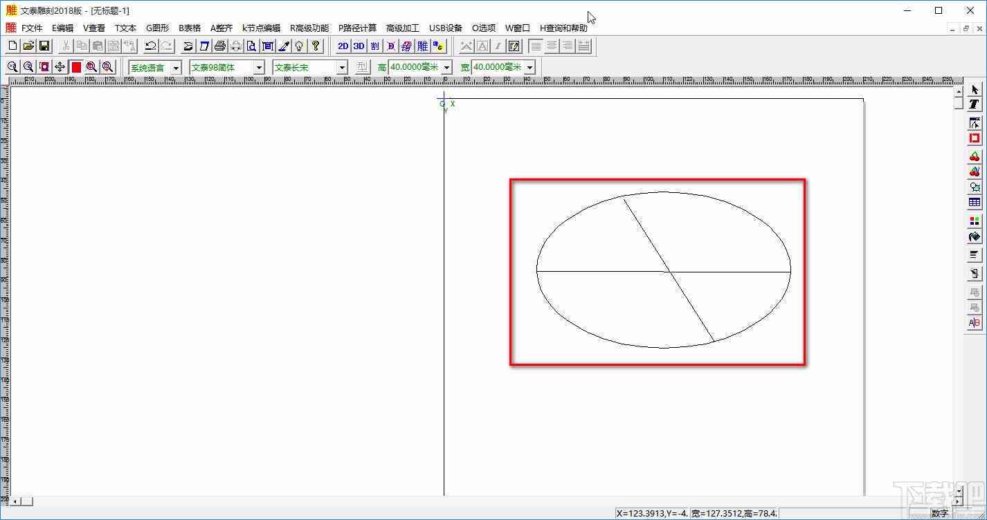987x520 pixels.
Task: Click the eyedropper pen icon in top toolbar
Action: click(284, 46)
